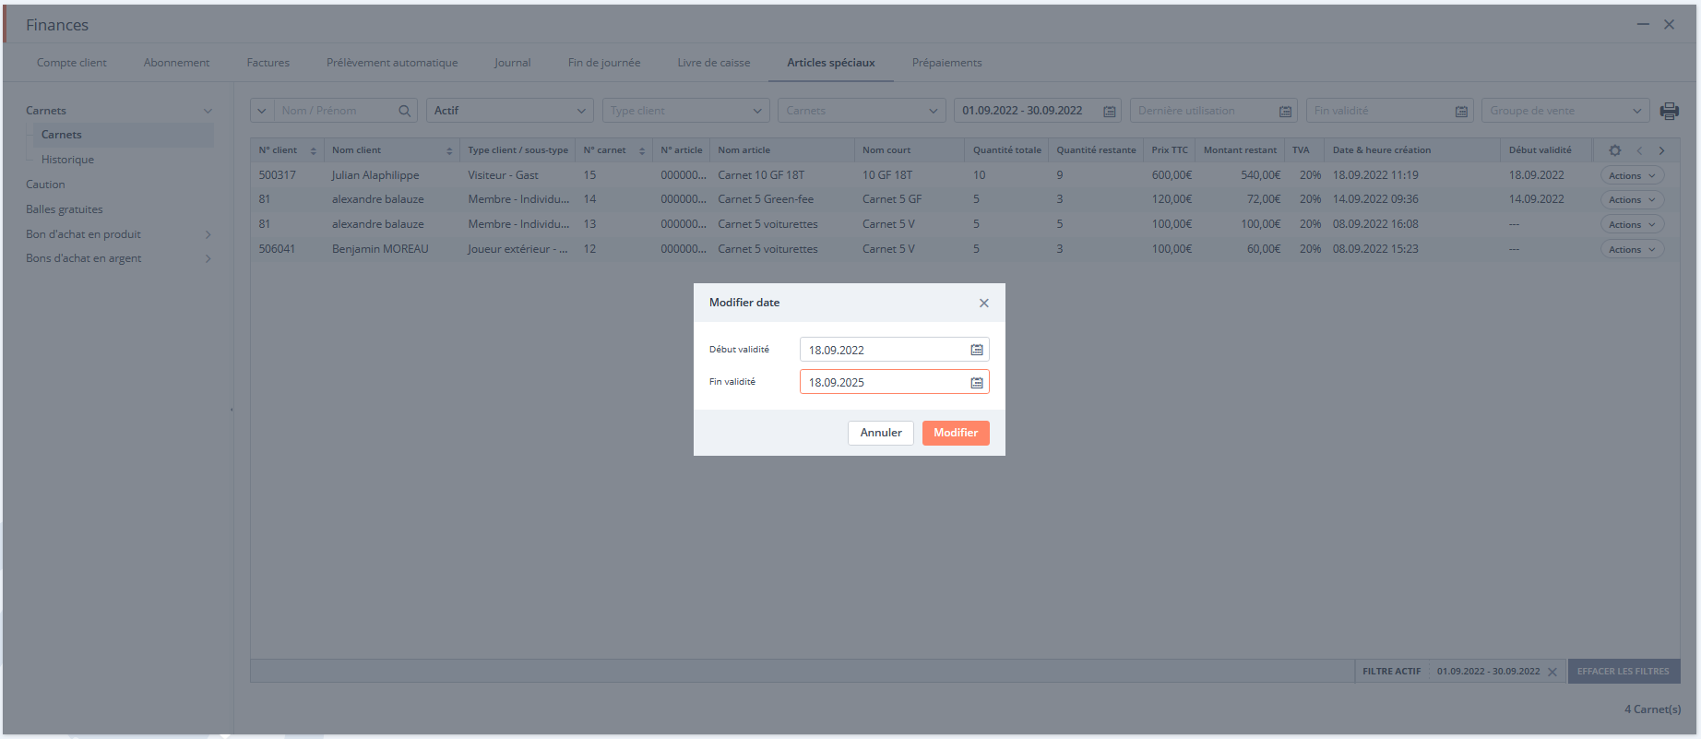
Task: Click the print icon
Action: pos(1670,111)
